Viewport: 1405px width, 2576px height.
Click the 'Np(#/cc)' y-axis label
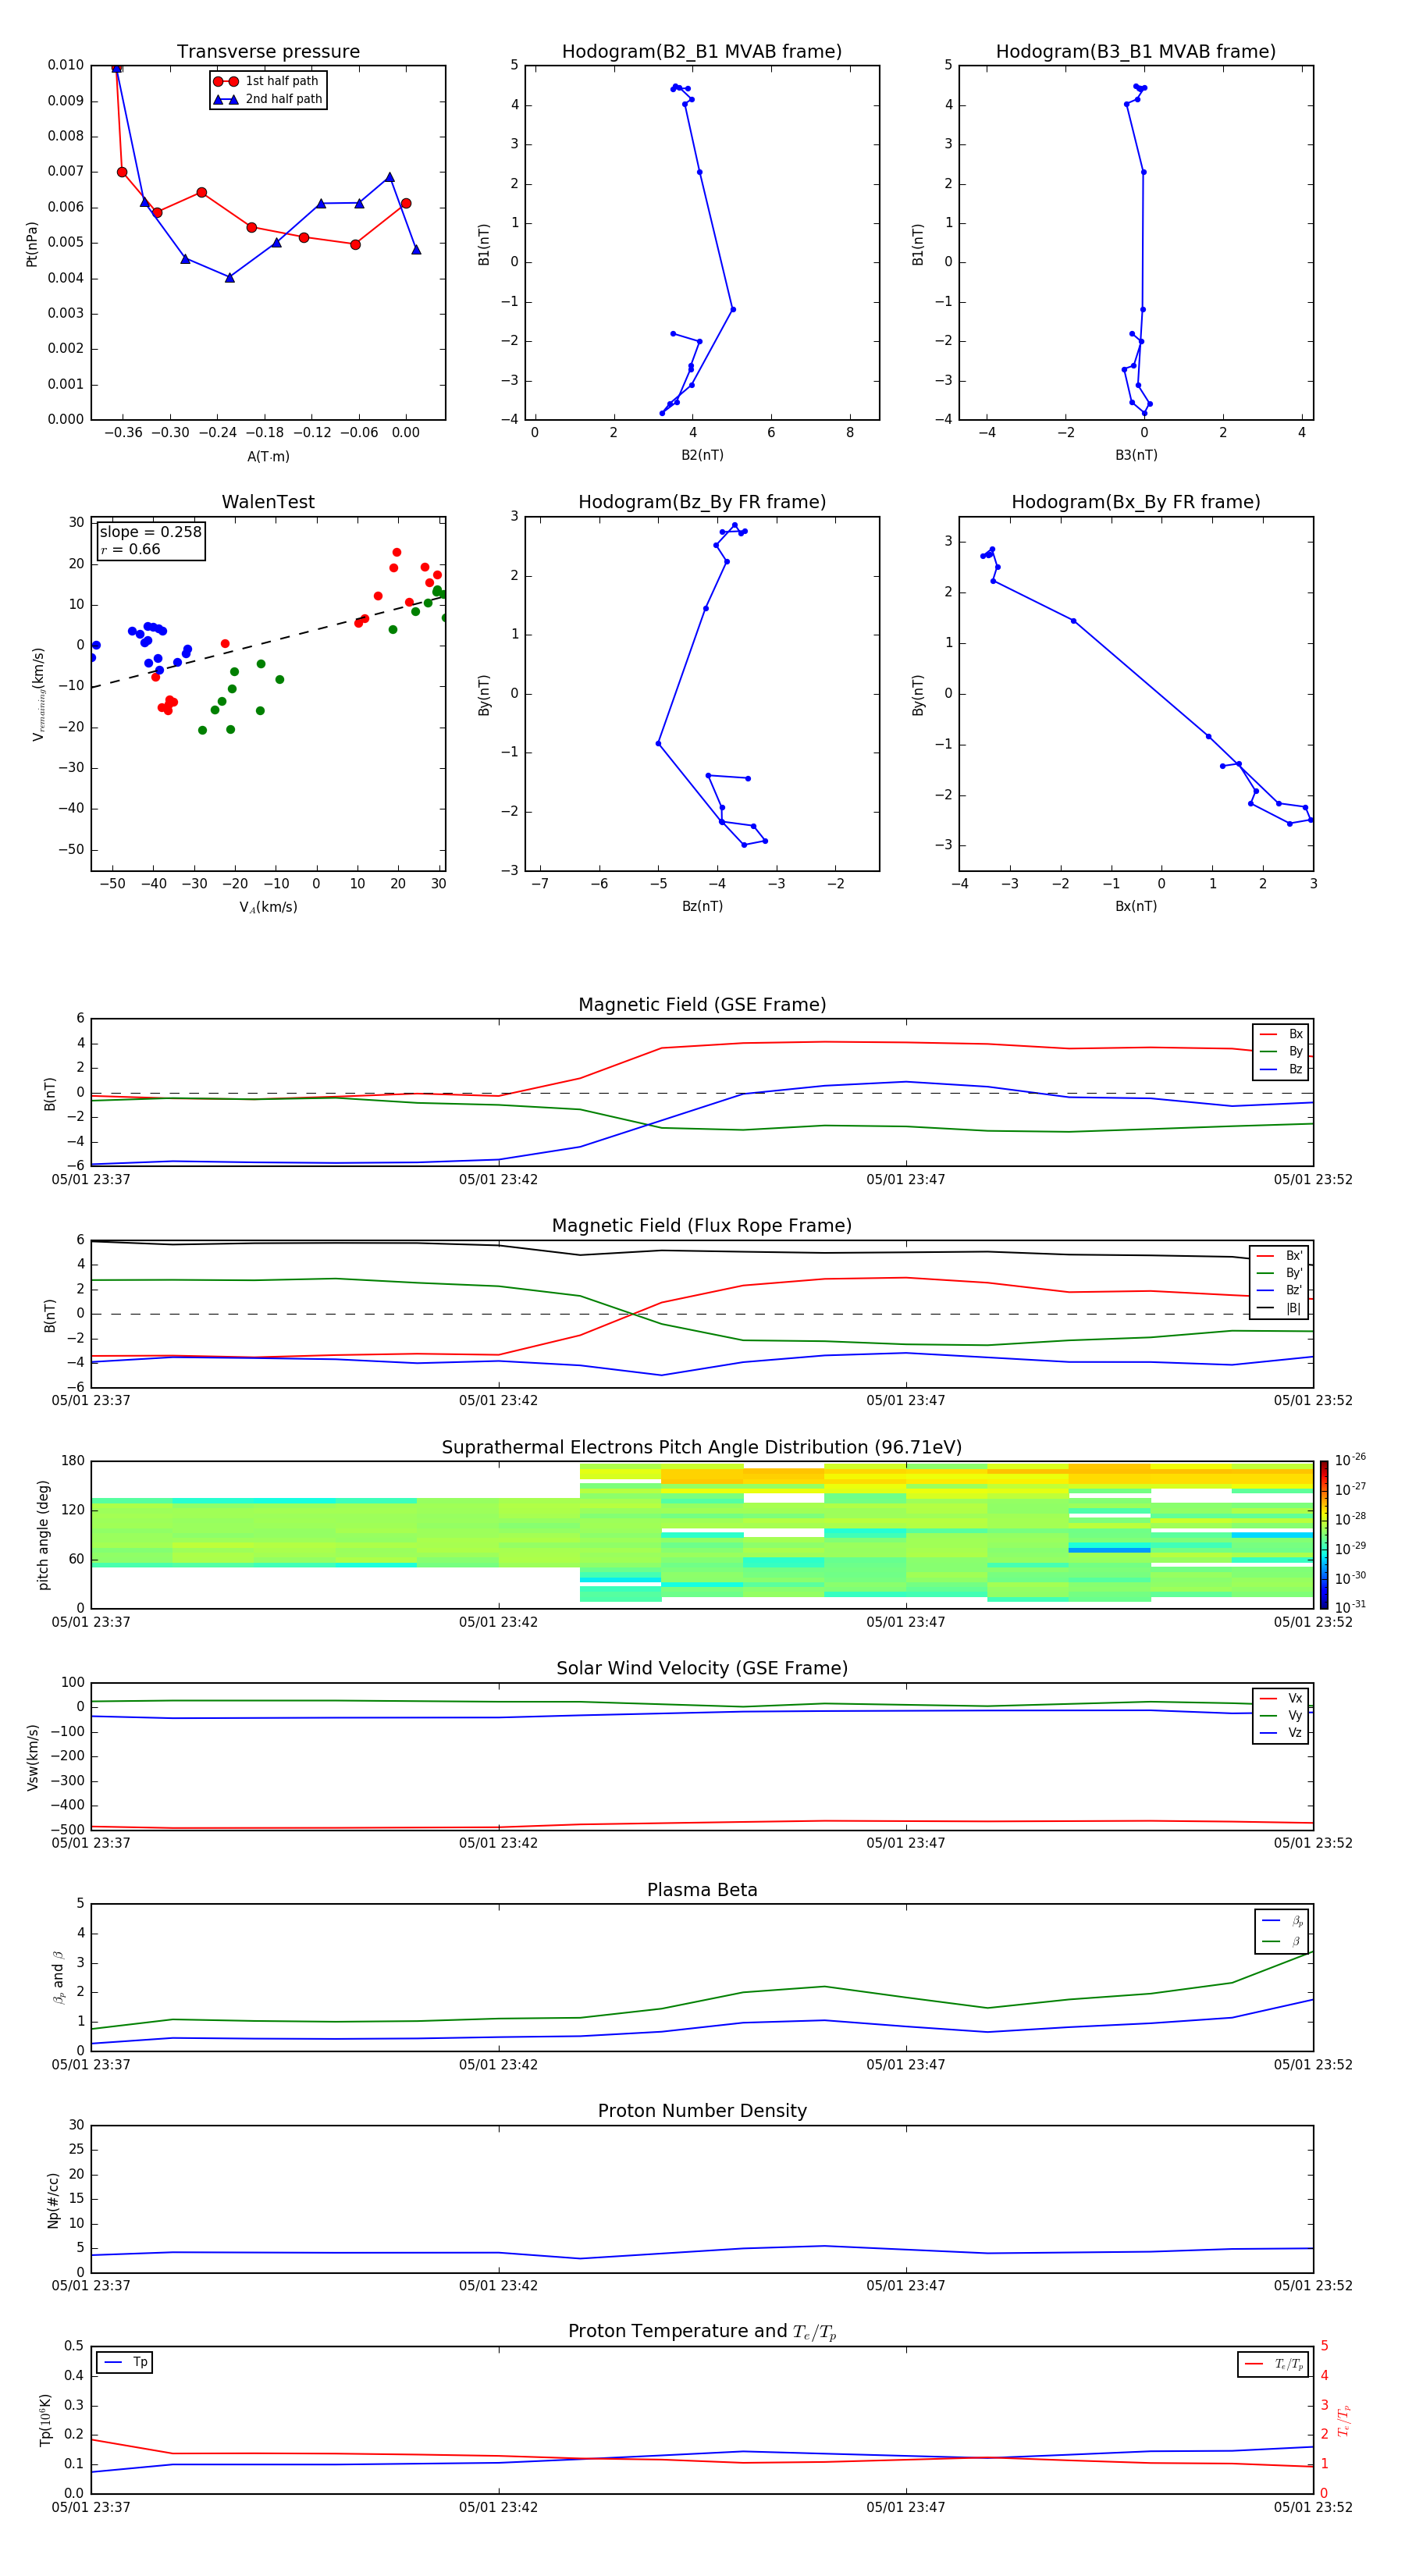pyautogui.click(x=53, y=2199)
